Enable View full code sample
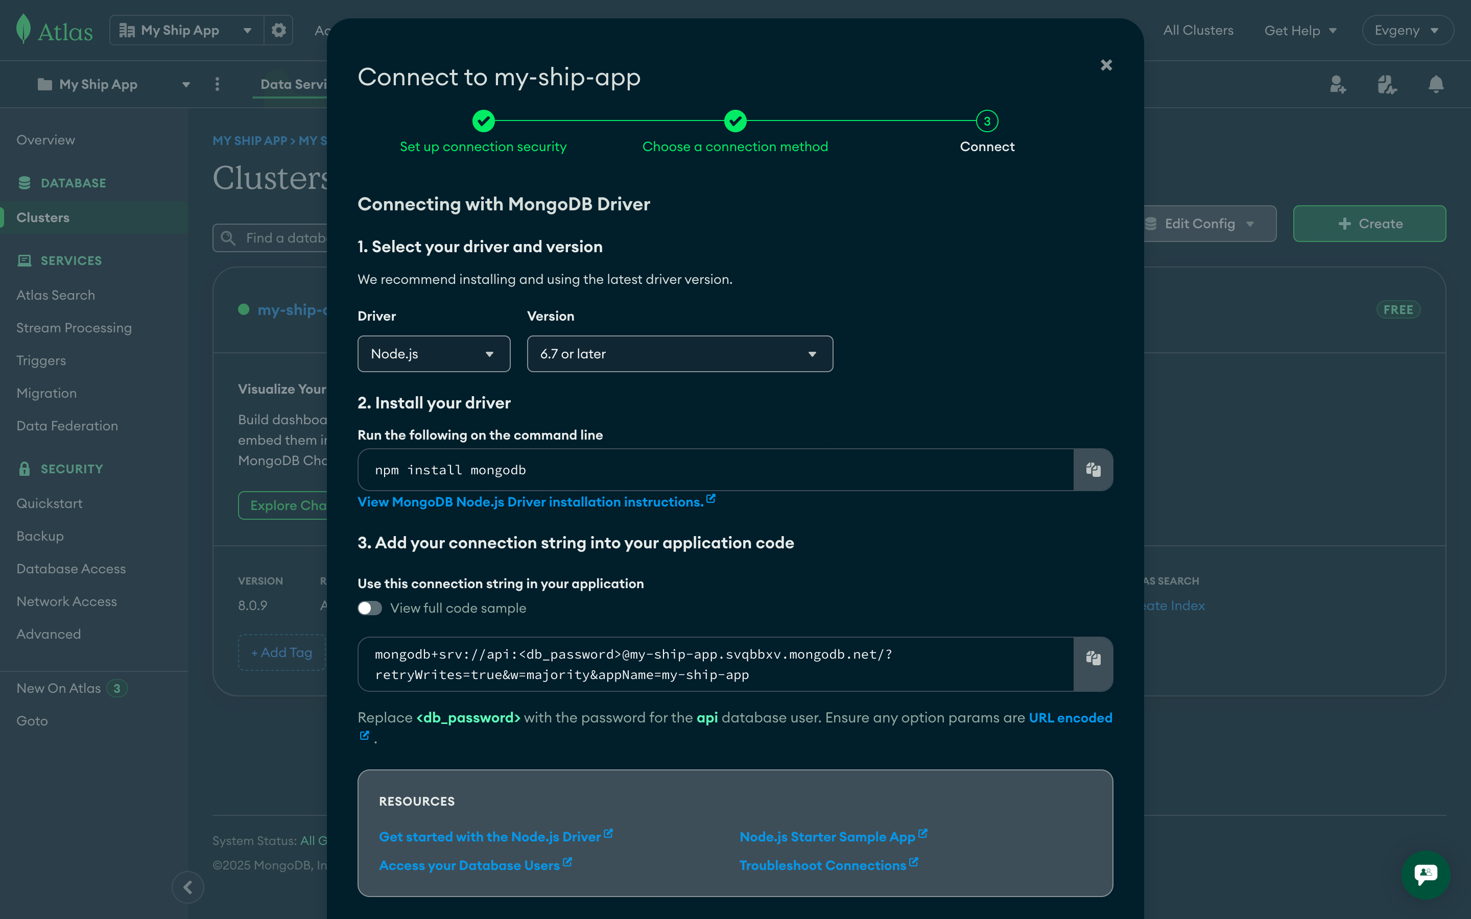1471x919 pixels. click(x=369, y=608)
